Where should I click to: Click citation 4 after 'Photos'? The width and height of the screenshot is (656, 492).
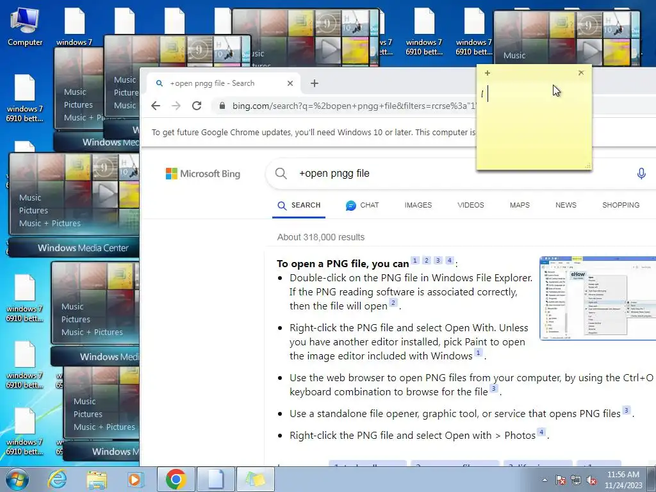click(x=541, y=432)
